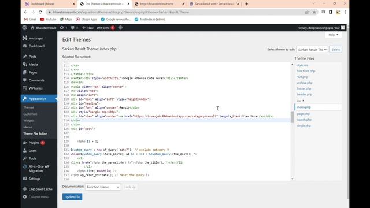
Task: Click editor scrollbar up arrow
Action: pos(292,64)
